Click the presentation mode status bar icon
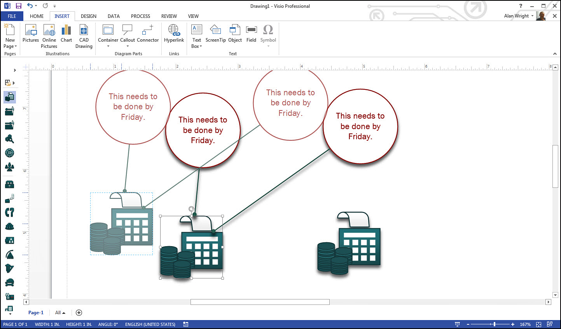 pos(458,324)
